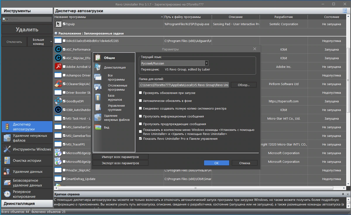Check the Ashampoo Driver autorun checkbox

click(64, 75)
